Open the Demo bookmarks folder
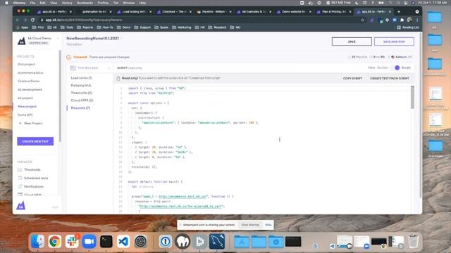Viewport: 451px width, 253px height. pos(124,27)
